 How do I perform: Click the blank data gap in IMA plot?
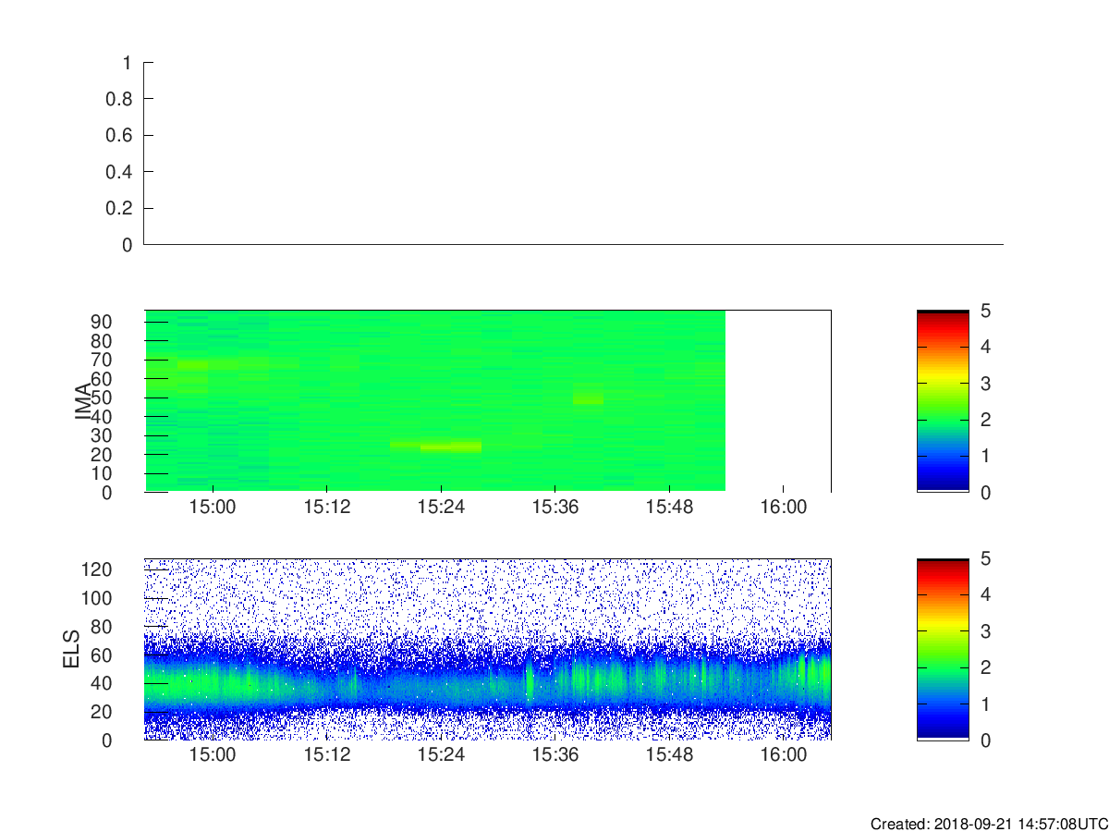click(x=777, y=401)
